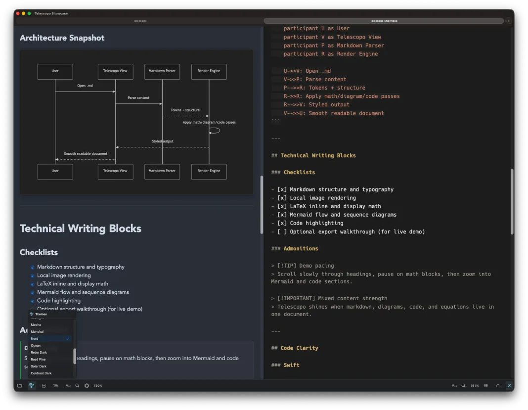Click the search magnifier in the preview toolbar

click(x=78, y=385)
